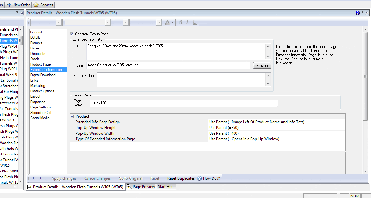This screenshot has width=371, height=198.
Task: Click the Bold formatting icon
Action: (180, 22)
